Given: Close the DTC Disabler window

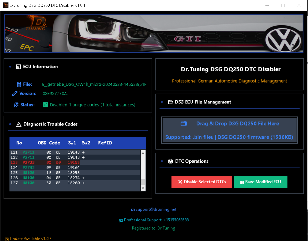Looking at the screenshot, I should click(299, 5).
